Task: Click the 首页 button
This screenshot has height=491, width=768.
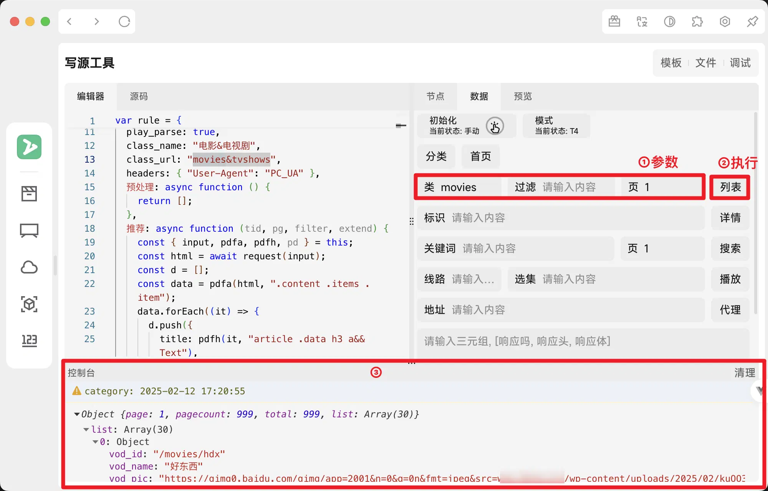Action: point(481,157)
